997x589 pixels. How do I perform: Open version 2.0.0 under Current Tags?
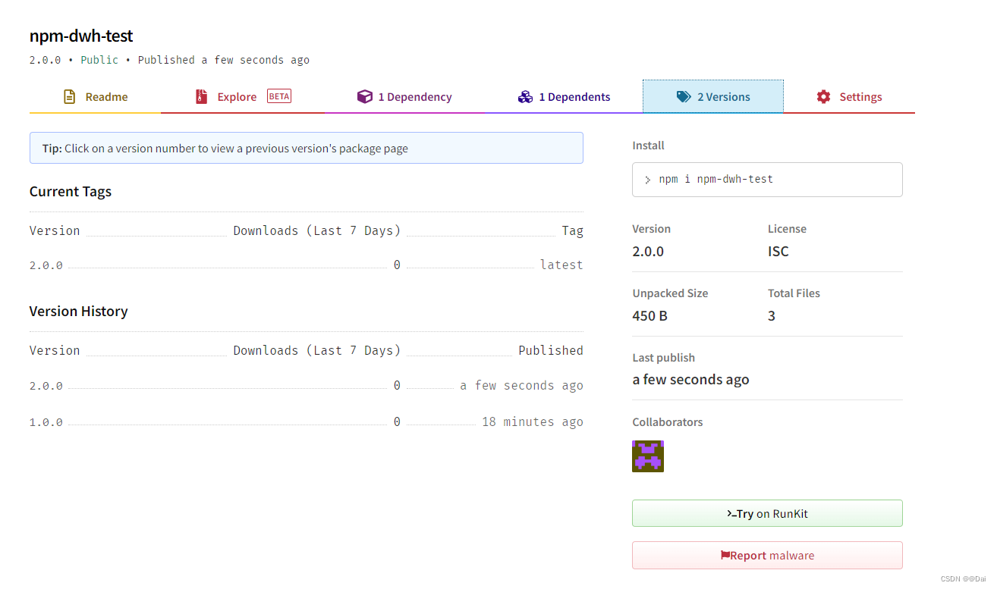click(x=46, y=265)
